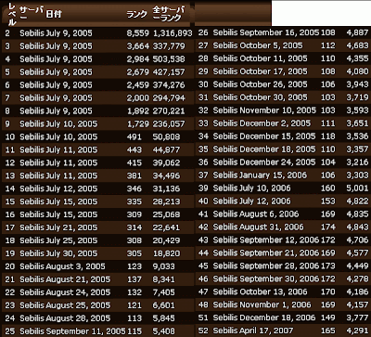This screenshot has width=371, height=337.
Task: Select all-server rank 4,887
Action: coord(357,32)
